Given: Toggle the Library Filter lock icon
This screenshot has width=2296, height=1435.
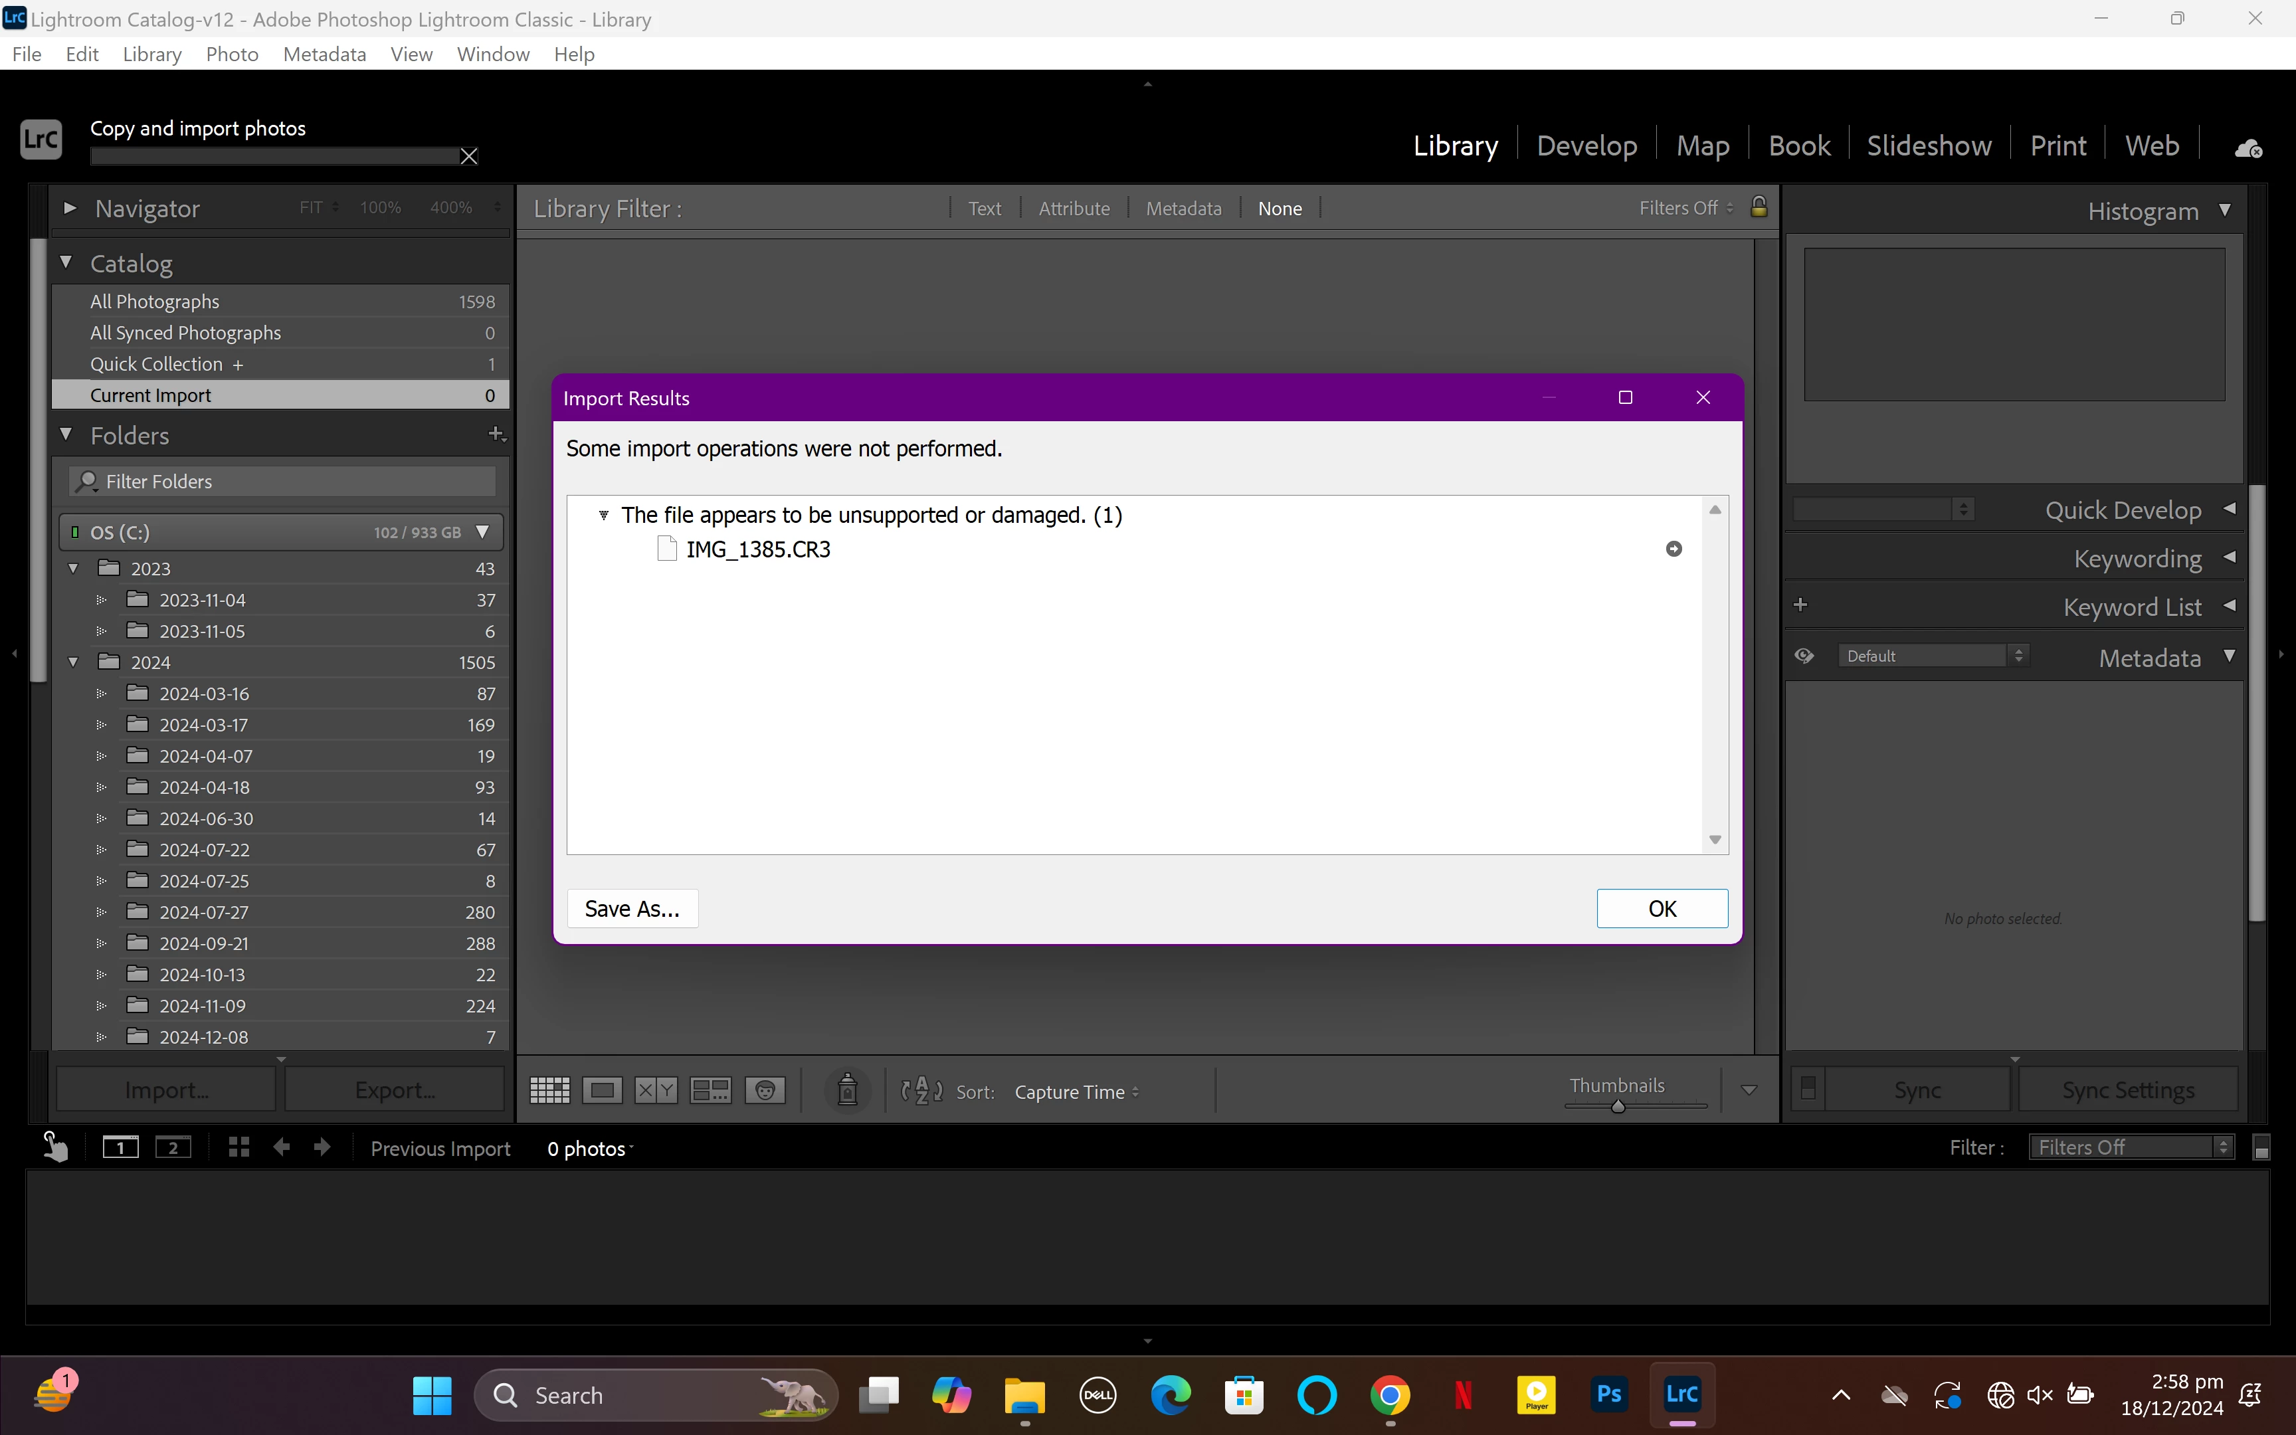Looking at the screenshot, I should [1758, 207].
